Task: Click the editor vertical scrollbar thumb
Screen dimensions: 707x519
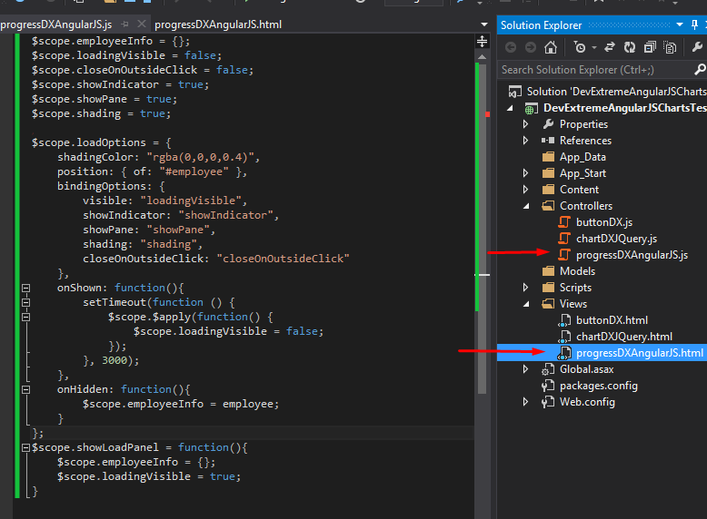Action: 482,229
